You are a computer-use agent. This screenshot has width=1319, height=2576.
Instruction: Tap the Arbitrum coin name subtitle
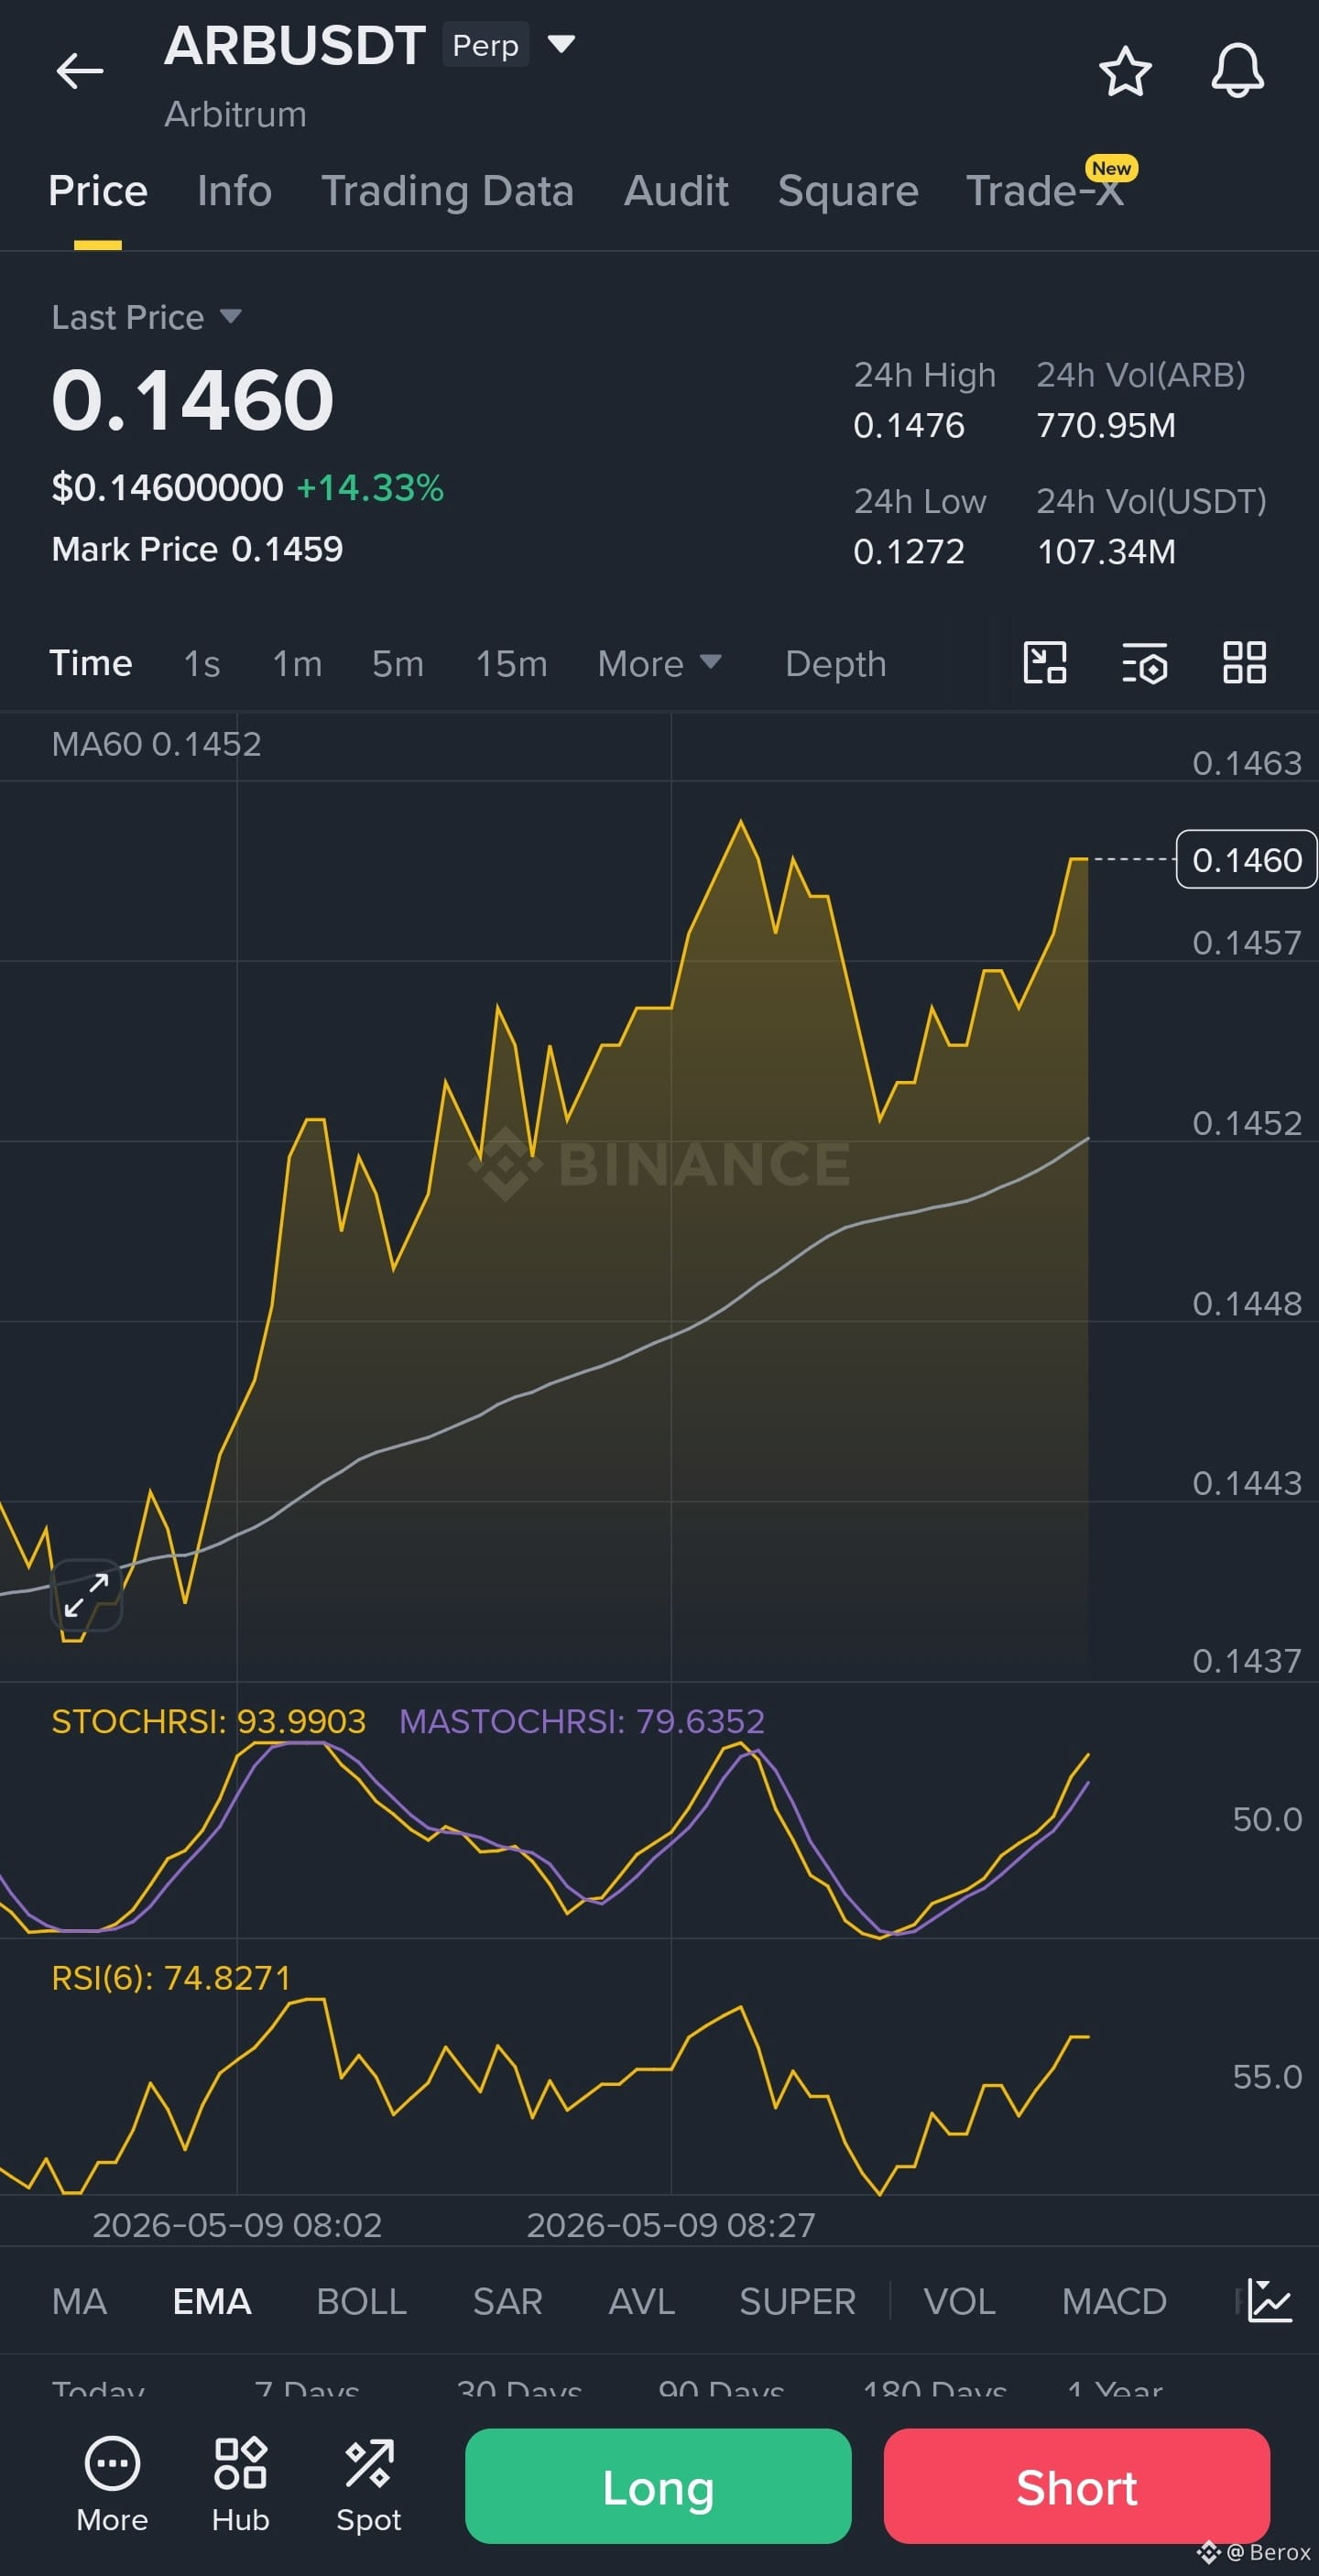235,114
